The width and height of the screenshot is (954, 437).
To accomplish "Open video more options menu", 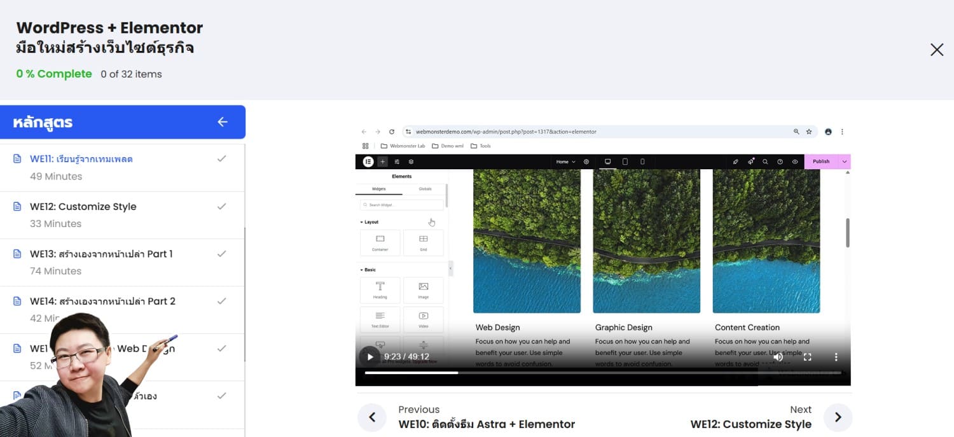I will click(836, 357).
